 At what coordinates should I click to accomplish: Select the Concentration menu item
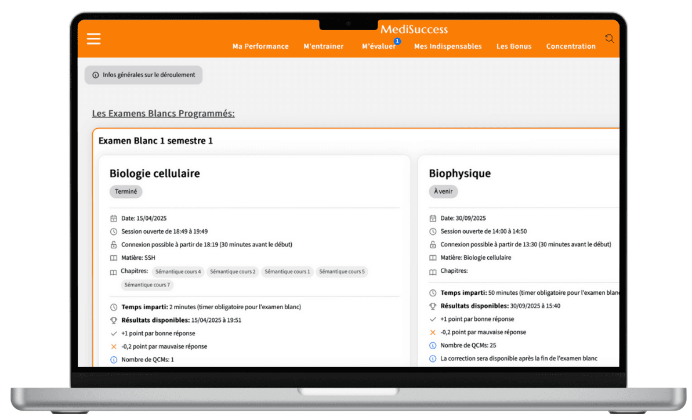click(x=571, y=46)
